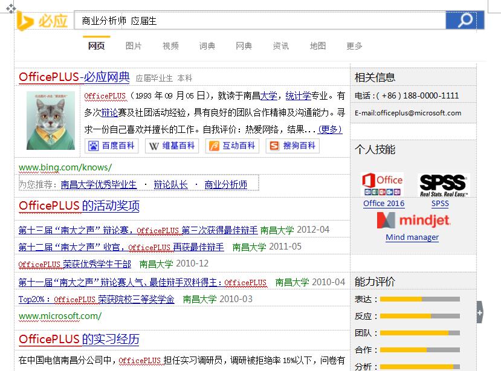Open the 互动百科 encyclopedia button

click(x=233, y=146)
